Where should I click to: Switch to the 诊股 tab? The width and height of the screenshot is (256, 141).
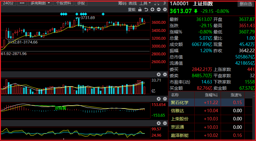click(x=81, y=3)
